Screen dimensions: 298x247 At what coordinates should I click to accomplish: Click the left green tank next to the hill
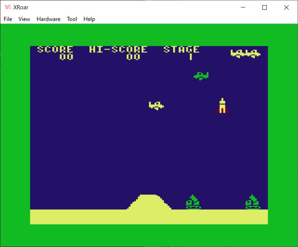coord(193,202)
